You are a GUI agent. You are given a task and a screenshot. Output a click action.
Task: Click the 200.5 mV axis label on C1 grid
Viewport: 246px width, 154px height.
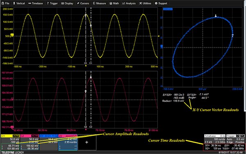coord(8,9)
